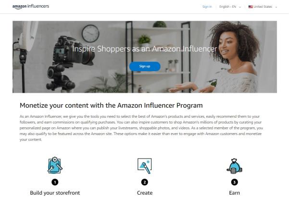
Task: Click the step 2 number badge
Action: 145,182
